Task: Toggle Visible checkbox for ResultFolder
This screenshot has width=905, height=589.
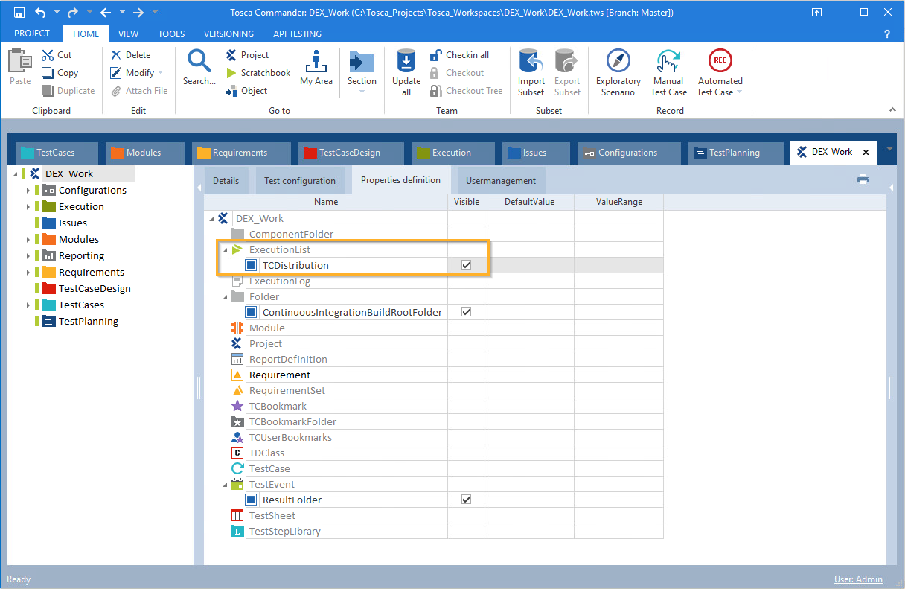Action: point(466,500)
